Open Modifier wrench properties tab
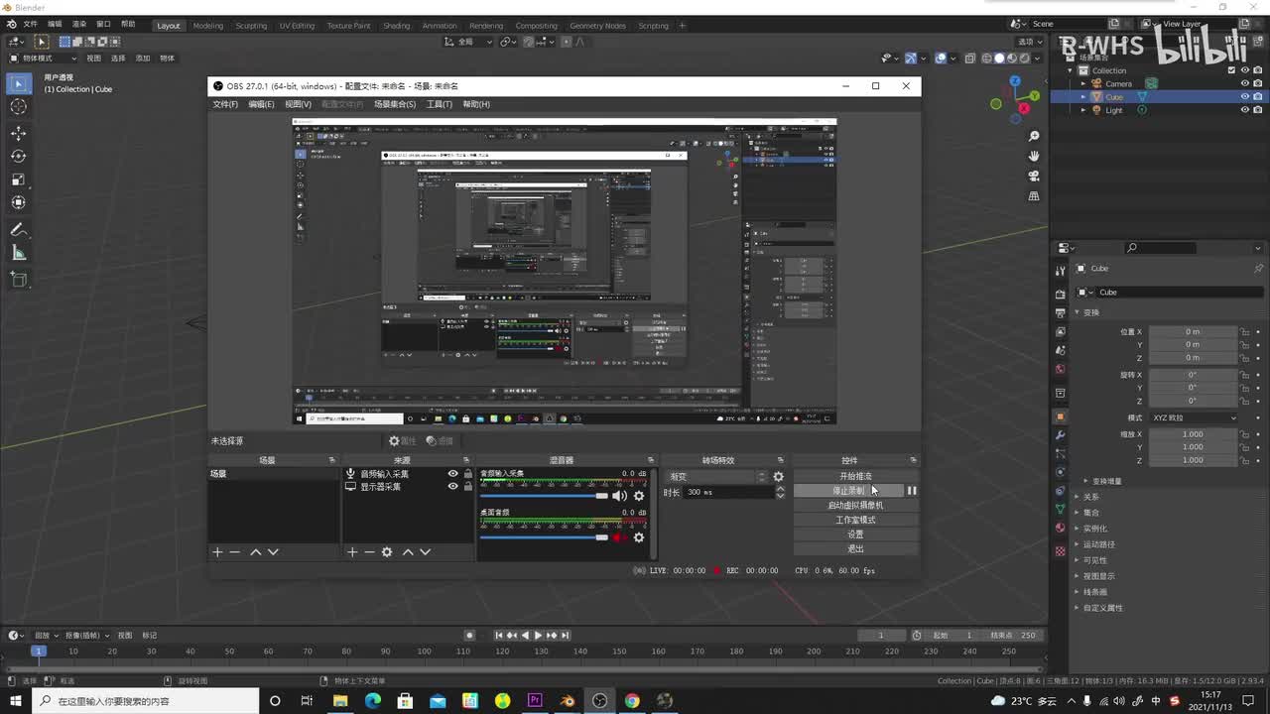 [1060, 435]
